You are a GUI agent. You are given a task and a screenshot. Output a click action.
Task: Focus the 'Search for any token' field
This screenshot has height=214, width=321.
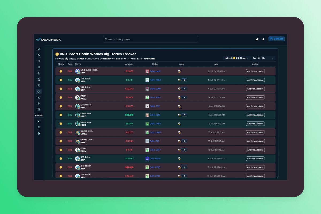[x=150, y=39]
